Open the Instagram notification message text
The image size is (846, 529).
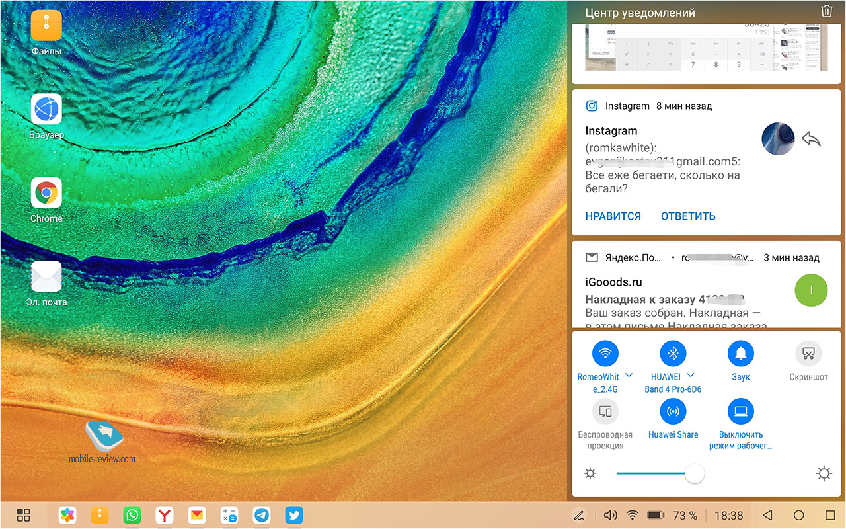pos(663,168)
